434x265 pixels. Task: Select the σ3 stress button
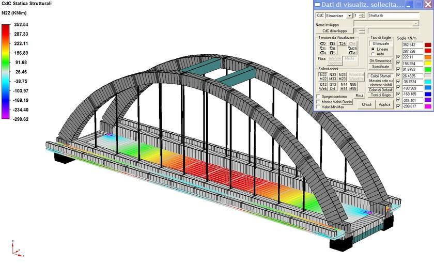click(333, 44)
